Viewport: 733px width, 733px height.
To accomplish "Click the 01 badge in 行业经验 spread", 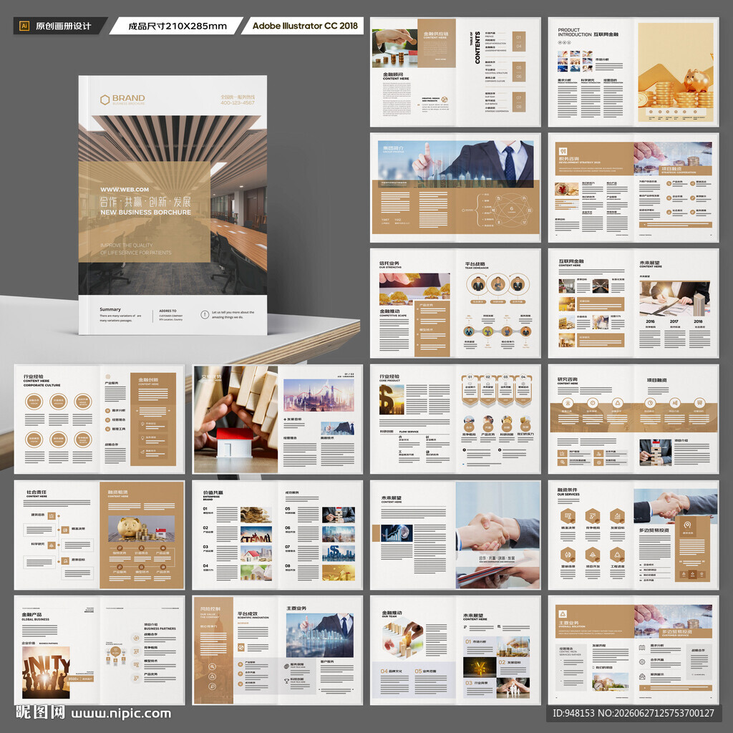I will pos(470,377).
